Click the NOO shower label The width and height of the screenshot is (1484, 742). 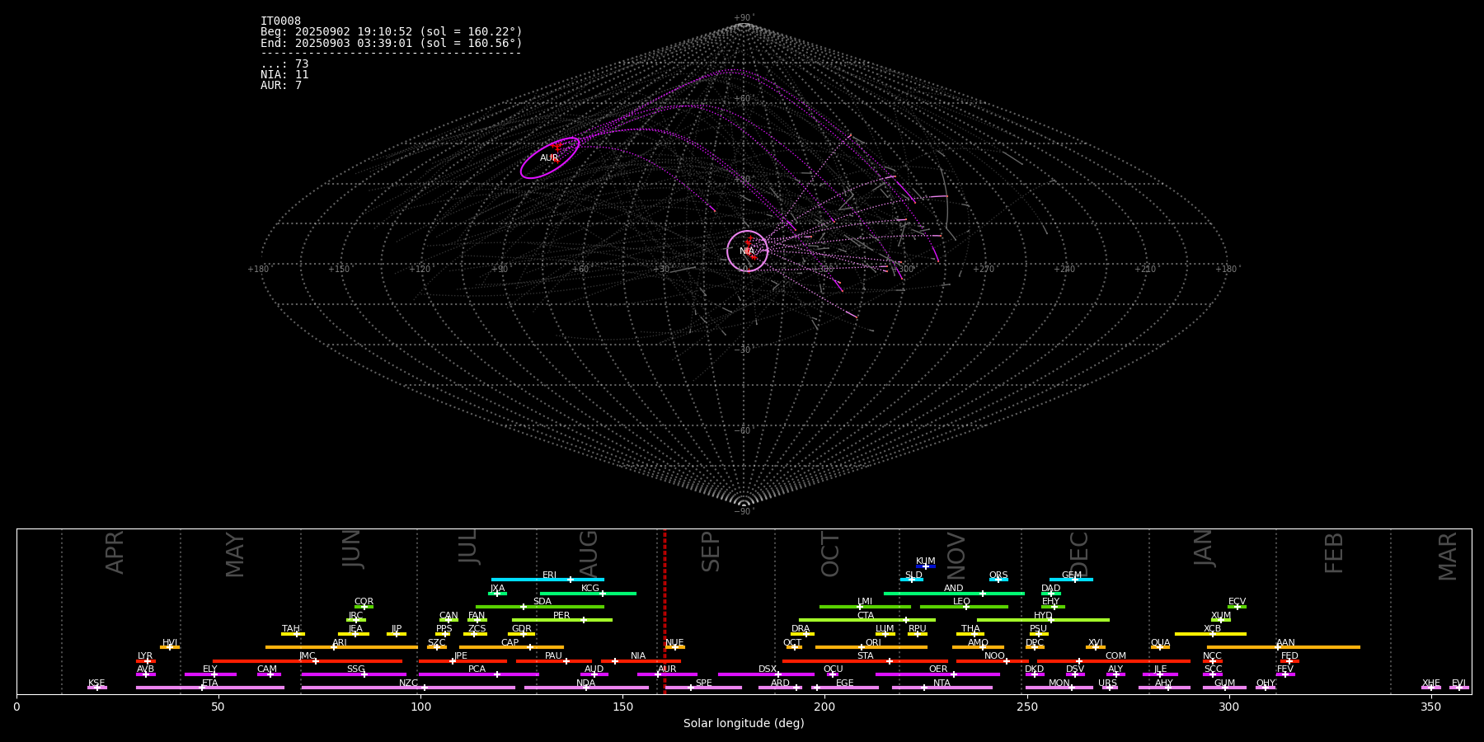pyautogui.click(x=994, y=656)
